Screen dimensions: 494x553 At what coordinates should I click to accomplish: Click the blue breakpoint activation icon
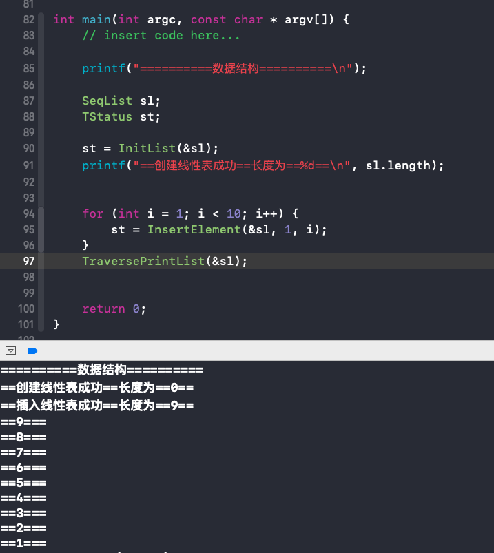(x=32, y=351)
